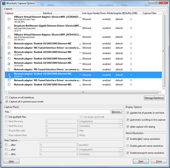Enable network name resolution
This screenshot has width=170, height=168.
tap(128, 146)
